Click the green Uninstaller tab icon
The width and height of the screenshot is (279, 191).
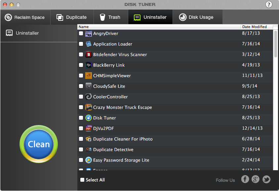(137, 17)
